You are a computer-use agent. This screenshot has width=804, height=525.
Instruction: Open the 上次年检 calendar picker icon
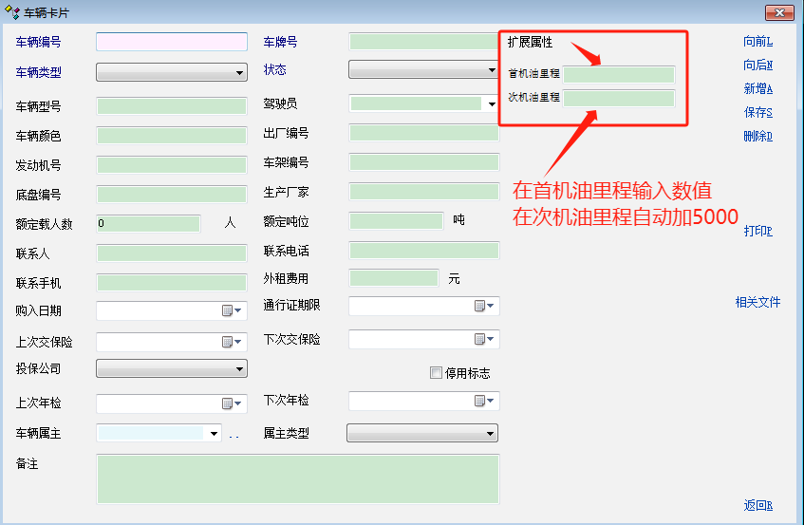pos(228,403)
